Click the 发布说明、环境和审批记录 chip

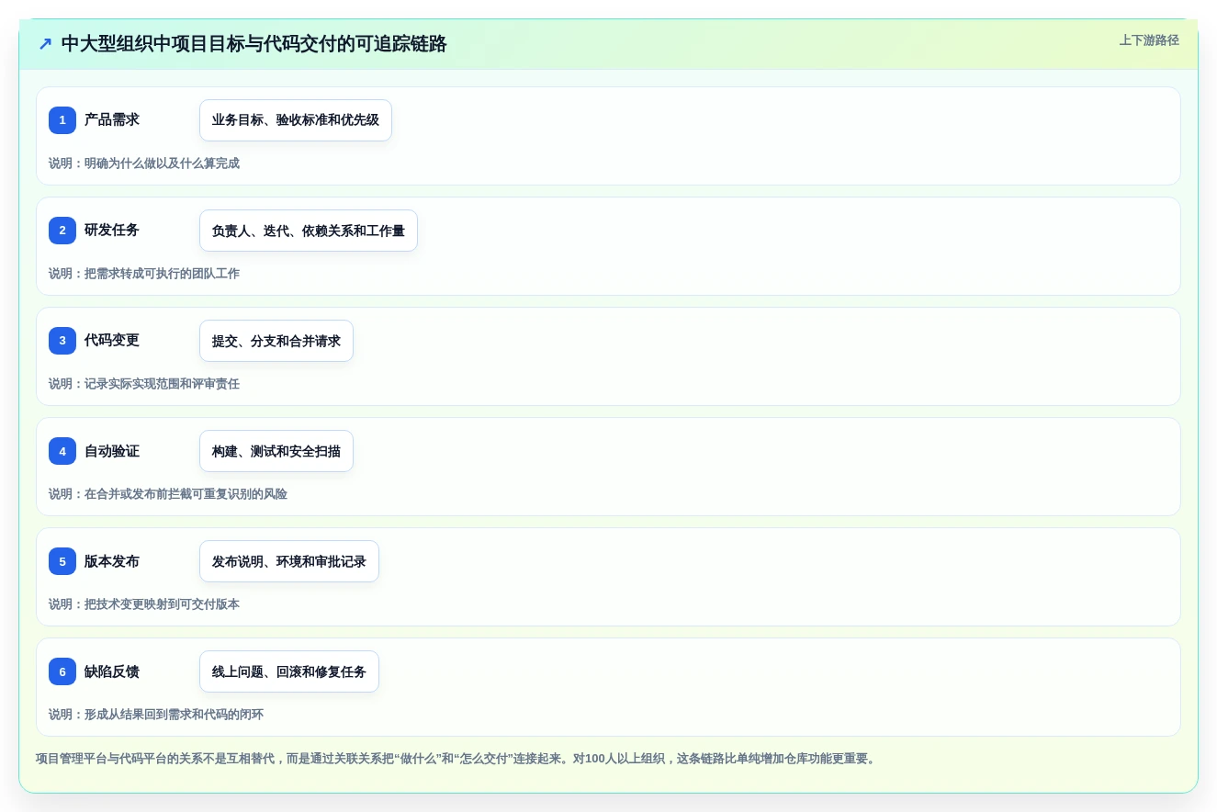coord(289,561)
